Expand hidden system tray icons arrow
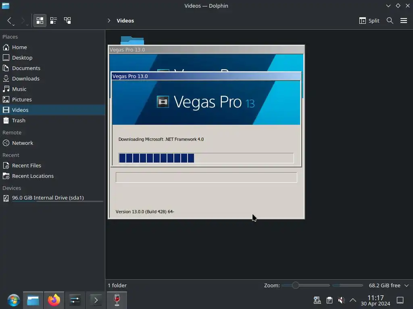Viewport: 413px width, 309px height. (x=353, y=300)
